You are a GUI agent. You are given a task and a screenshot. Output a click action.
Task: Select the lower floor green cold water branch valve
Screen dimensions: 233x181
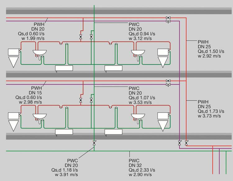pyautogui.click(x=91, y=100)
